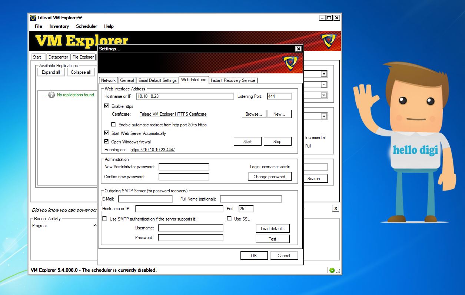Click the Login username: admin text

[270, 167]
